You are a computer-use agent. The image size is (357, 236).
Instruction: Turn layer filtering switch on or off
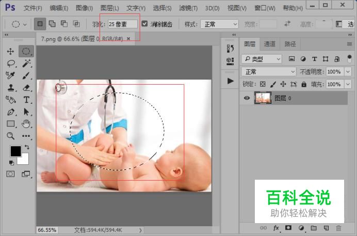[x=349, y=59]
